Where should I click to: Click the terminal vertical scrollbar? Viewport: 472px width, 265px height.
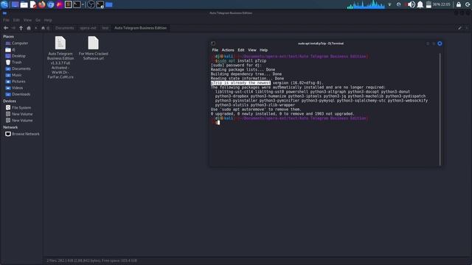[x=440, y=110]
